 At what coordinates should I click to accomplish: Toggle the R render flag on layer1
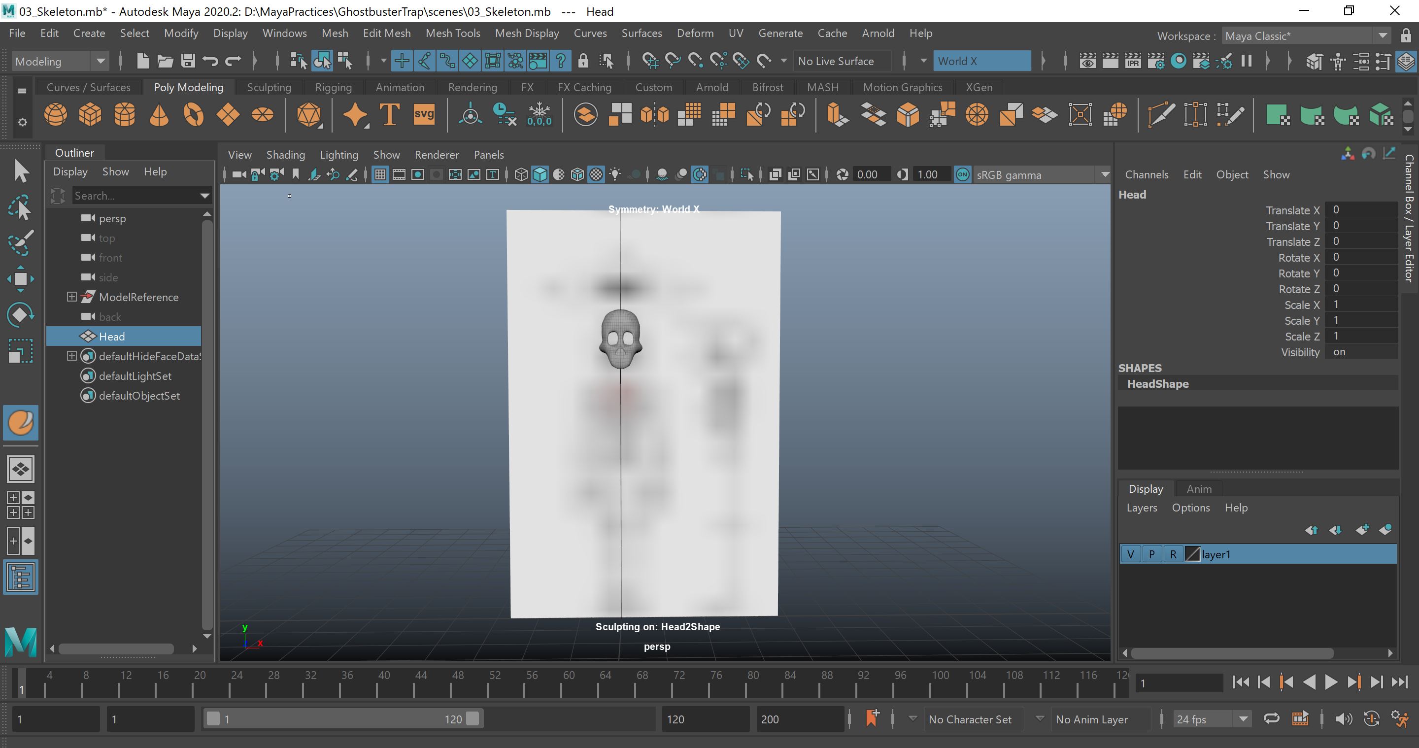1172,554
